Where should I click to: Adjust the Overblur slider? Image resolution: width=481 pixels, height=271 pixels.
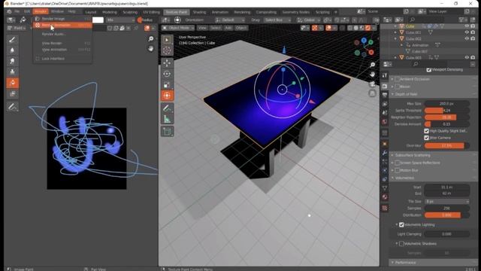click(x=447, y=145)
